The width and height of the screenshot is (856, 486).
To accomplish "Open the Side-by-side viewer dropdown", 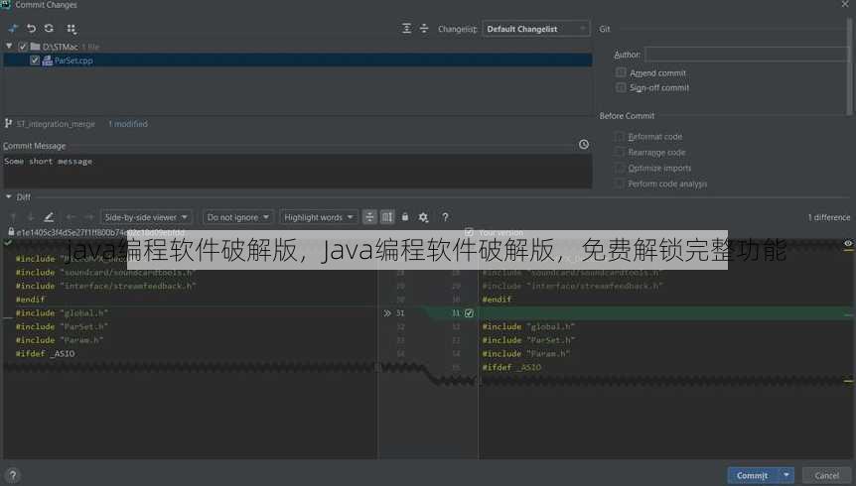I will coord(146,217).
